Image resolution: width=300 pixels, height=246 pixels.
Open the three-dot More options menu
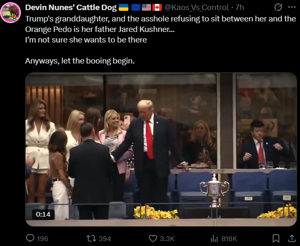pos(292,7)
